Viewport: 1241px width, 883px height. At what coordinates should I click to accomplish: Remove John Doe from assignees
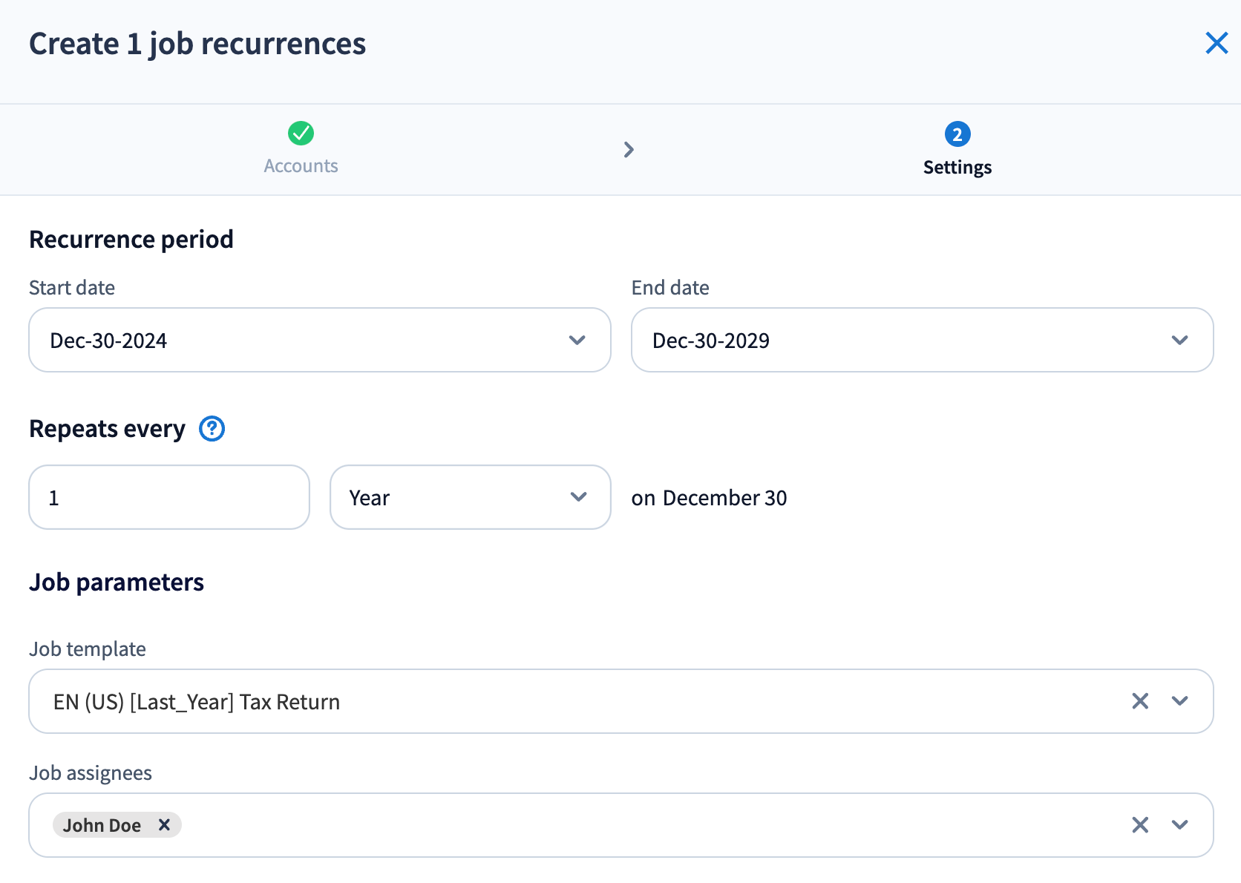pos(165,825)
